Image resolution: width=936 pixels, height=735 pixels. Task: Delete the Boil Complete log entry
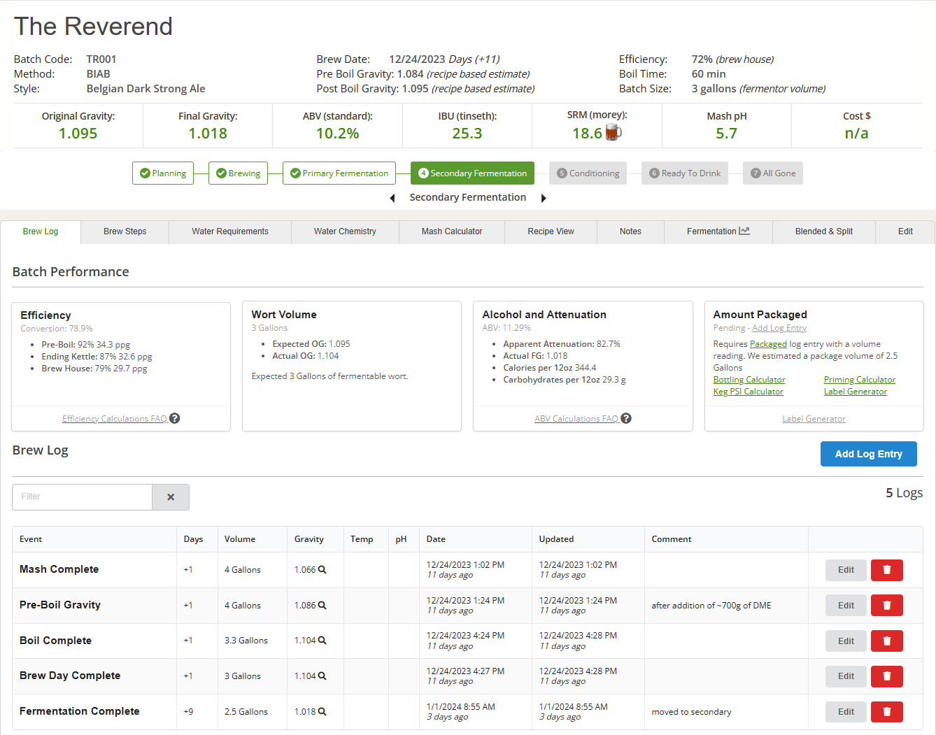[887, 641]
